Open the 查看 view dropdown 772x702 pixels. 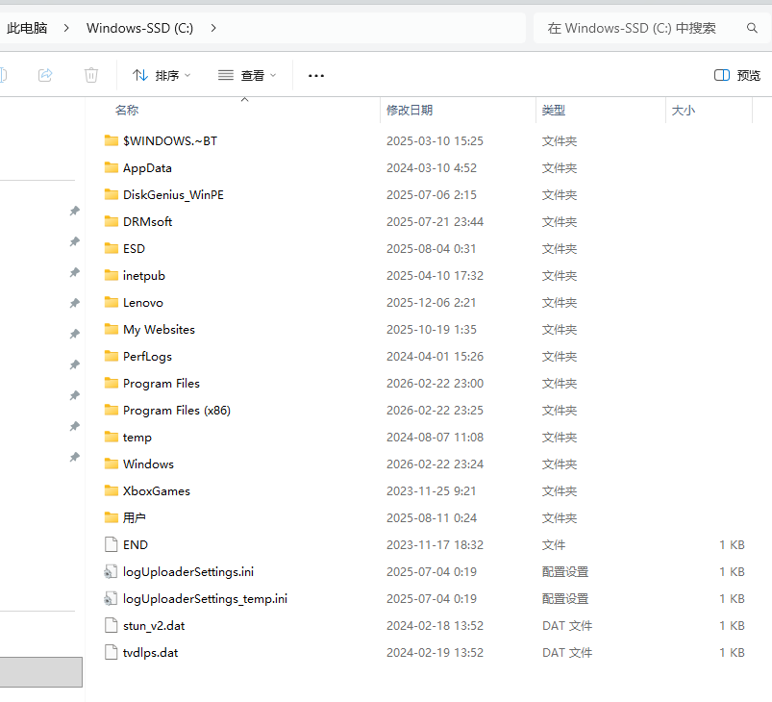coord(247,75)
